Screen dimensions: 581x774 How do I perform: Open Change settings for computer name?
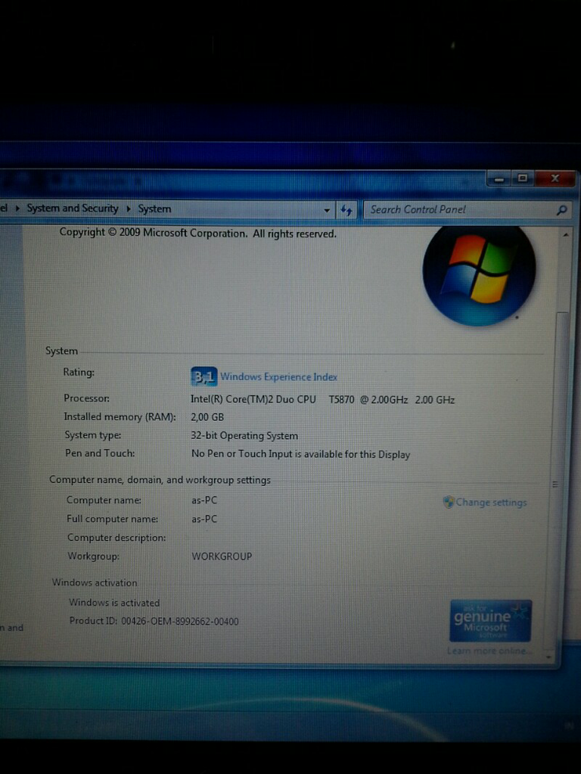pyautogui.click(x=491, y=503)
